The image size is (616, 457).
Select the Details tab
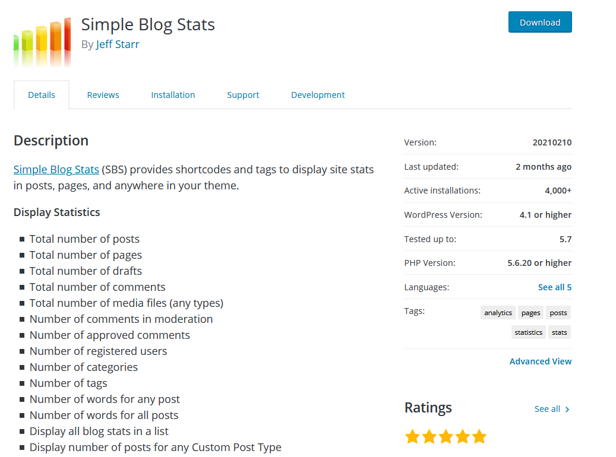pos(41,94)
